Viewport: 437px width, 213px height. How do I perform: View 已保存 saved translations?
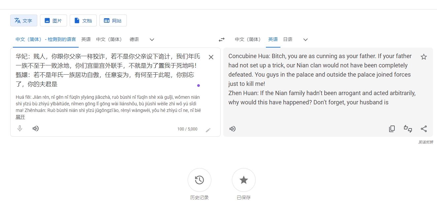click(x=243, y=180)
